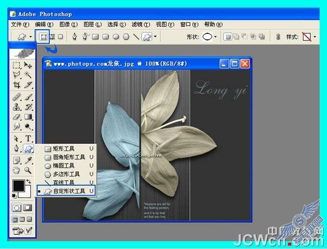Select the Healing Brush tool

click(17, 97)
